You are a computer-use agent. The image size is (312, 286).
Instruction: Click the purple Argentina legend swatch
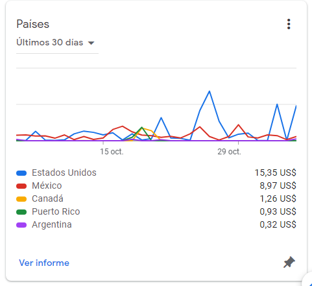(21, 225)
